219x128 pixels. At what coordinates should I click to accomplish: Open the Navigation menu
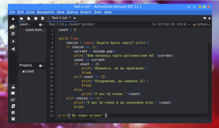(x=45, y=12)
